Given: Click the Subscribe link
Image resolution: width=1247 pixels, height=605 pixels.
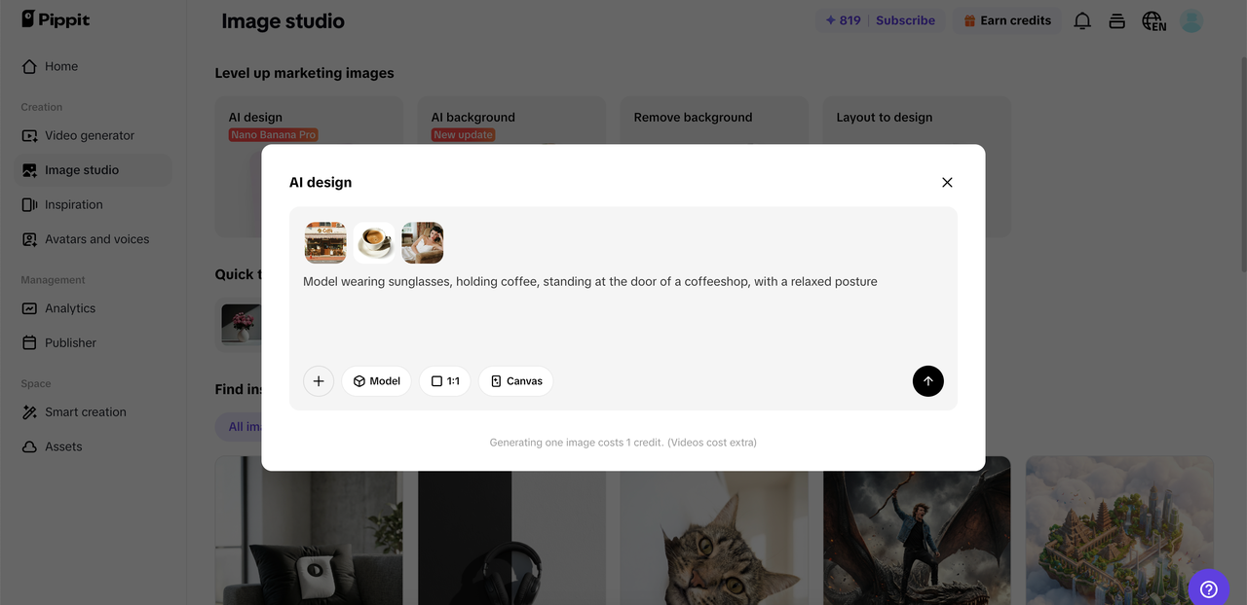Looking at the screenshot, I should (x=905, y=20).
